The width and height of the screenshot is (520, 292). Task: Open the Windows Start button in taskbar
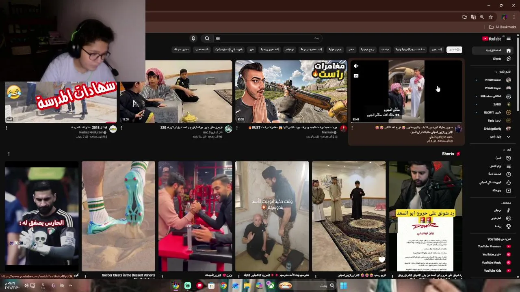pos(343,286)
